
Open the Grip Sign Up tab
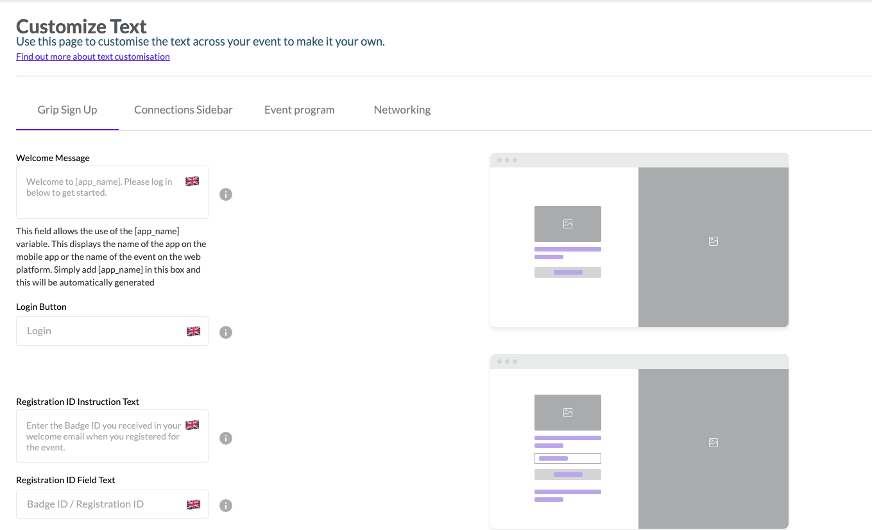pyautogui.click(x=67, y=110)
